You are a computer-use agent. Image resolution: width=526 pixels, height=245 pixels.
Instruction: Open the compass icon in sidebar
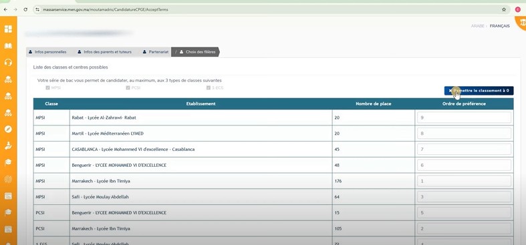tap(8, 129)
